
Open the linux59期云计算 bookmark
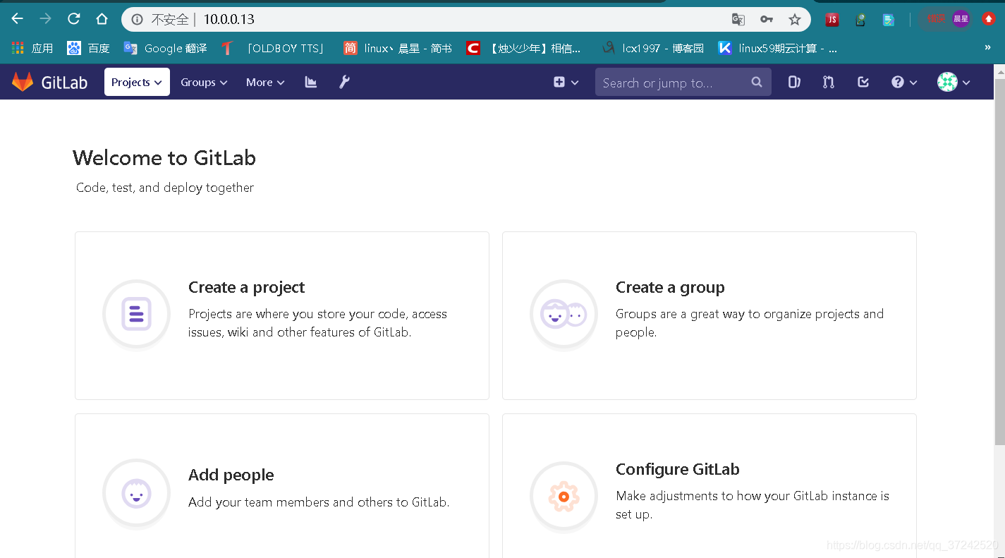pos(779,48)
